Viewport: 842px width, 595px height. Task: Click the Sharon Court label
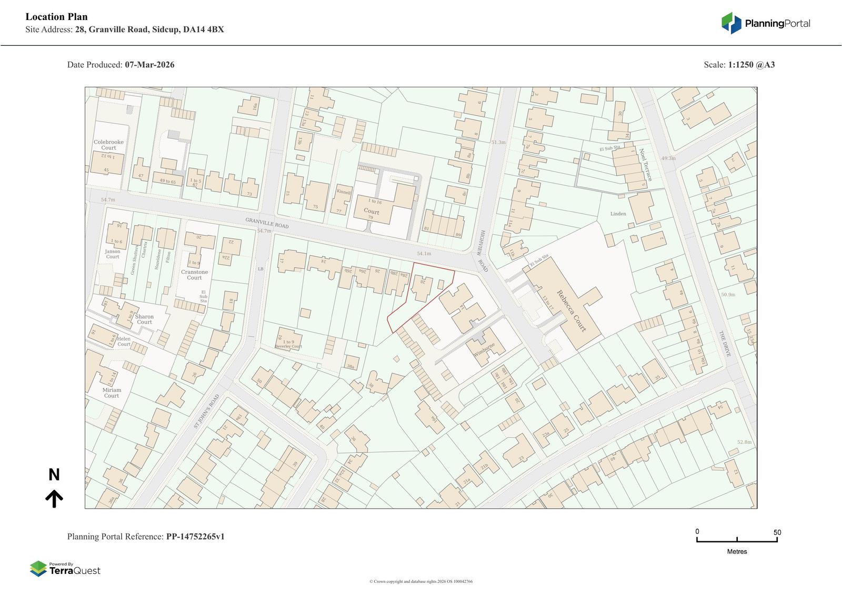point(144,319)
